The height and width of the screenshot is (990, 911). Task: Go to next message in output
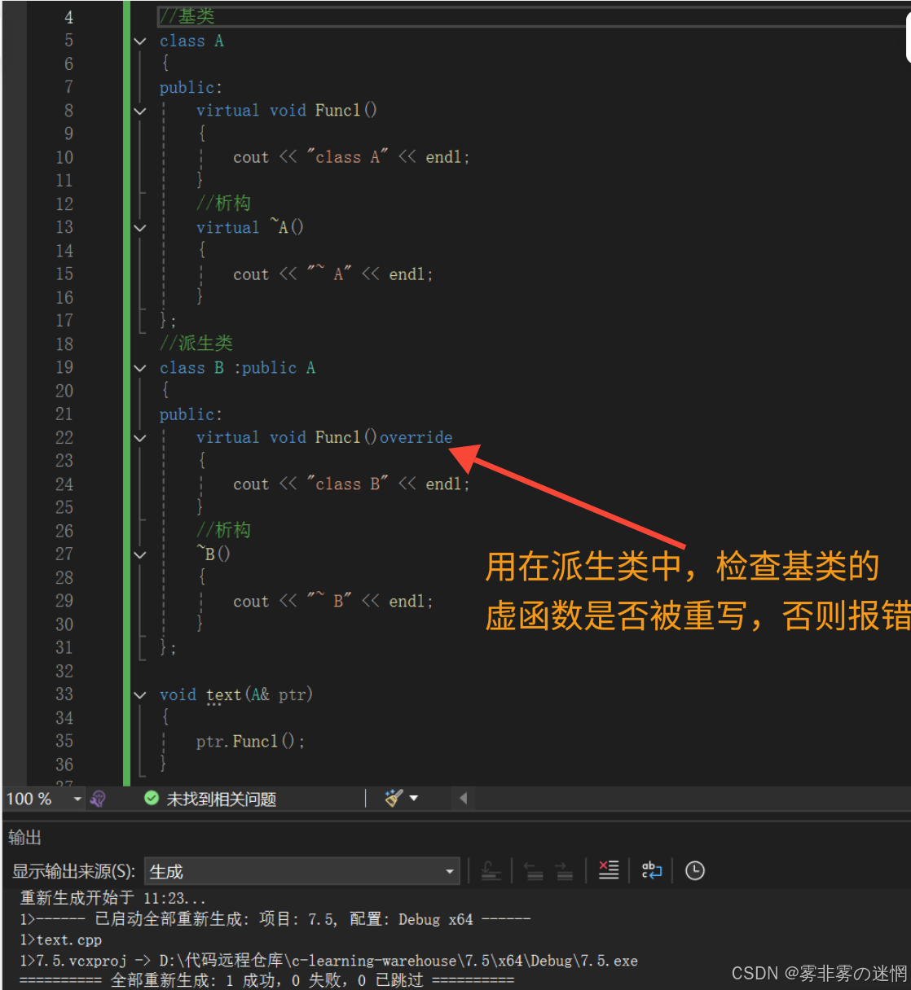pos(565,871)
